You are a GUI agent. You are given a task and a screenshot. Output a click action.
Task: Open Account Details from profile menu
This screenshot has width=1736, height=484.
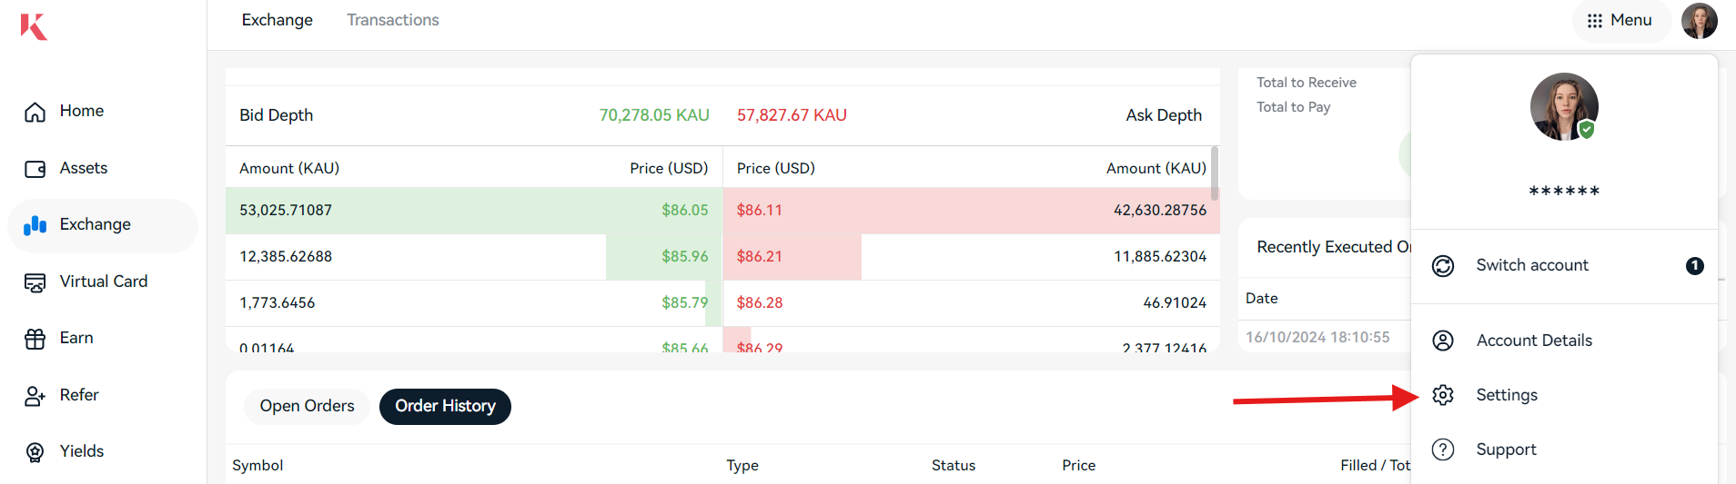tap(1534, 341)
